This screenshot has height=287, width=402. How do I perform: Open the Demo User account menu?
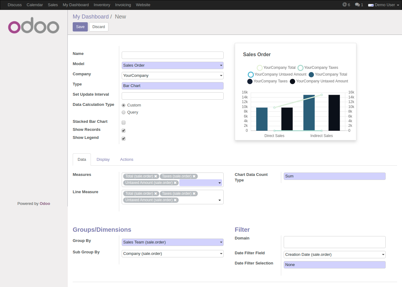coord(384,5)
